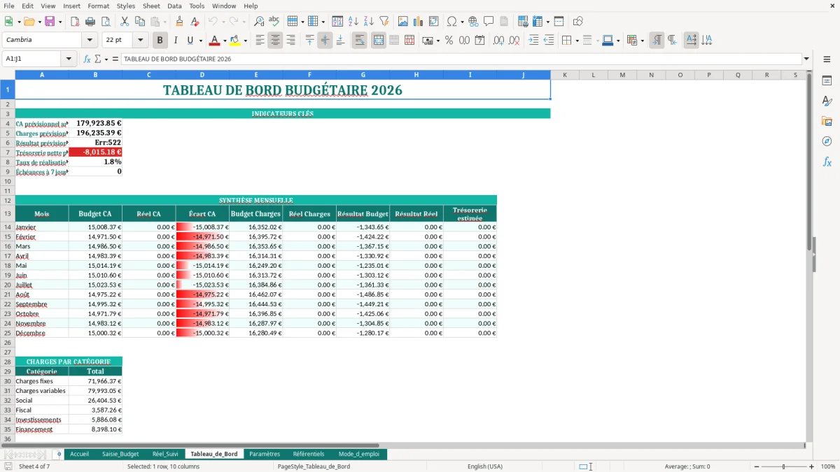Open the Name Box dropdown arrow

click(69, 59)
